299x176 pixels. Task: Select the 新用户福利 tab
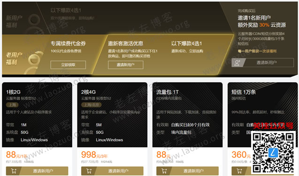pyautogui.click(x=14, y=22)
